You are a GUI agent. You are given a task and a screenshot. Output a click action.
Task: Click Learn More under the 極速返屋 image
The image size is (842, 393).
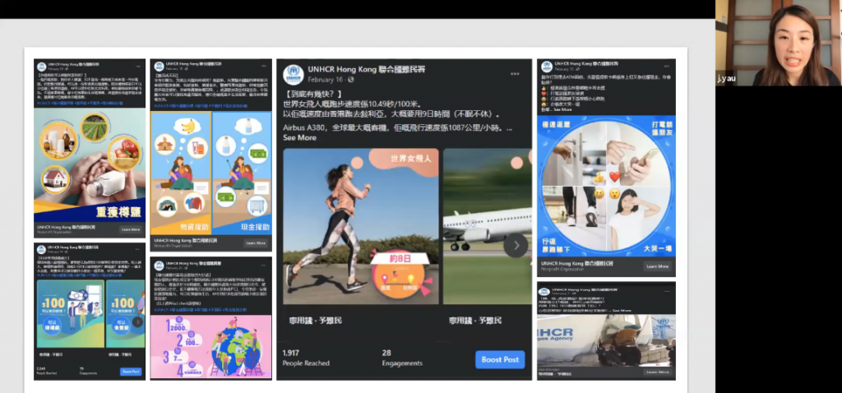click(658, 266)
